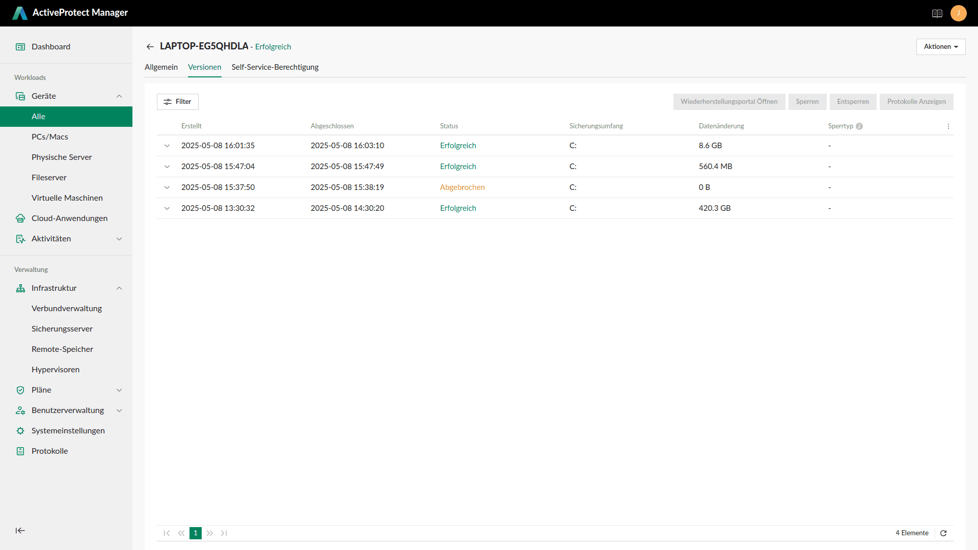Click Wiederherstellungsportal Öffnen button
Image resolution: width=978 pixels, height=550 pixels.
[729, 102]
